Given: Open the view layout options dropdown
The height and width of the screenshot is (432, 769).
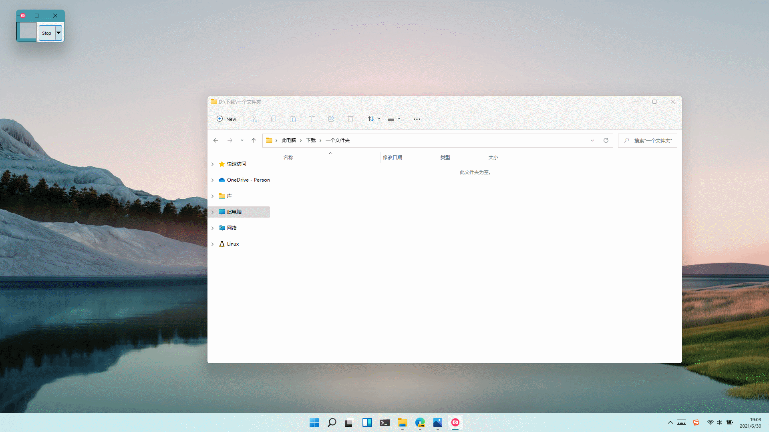Looking at the screenshot, I should pyautogui.click(x=394, y=119).
